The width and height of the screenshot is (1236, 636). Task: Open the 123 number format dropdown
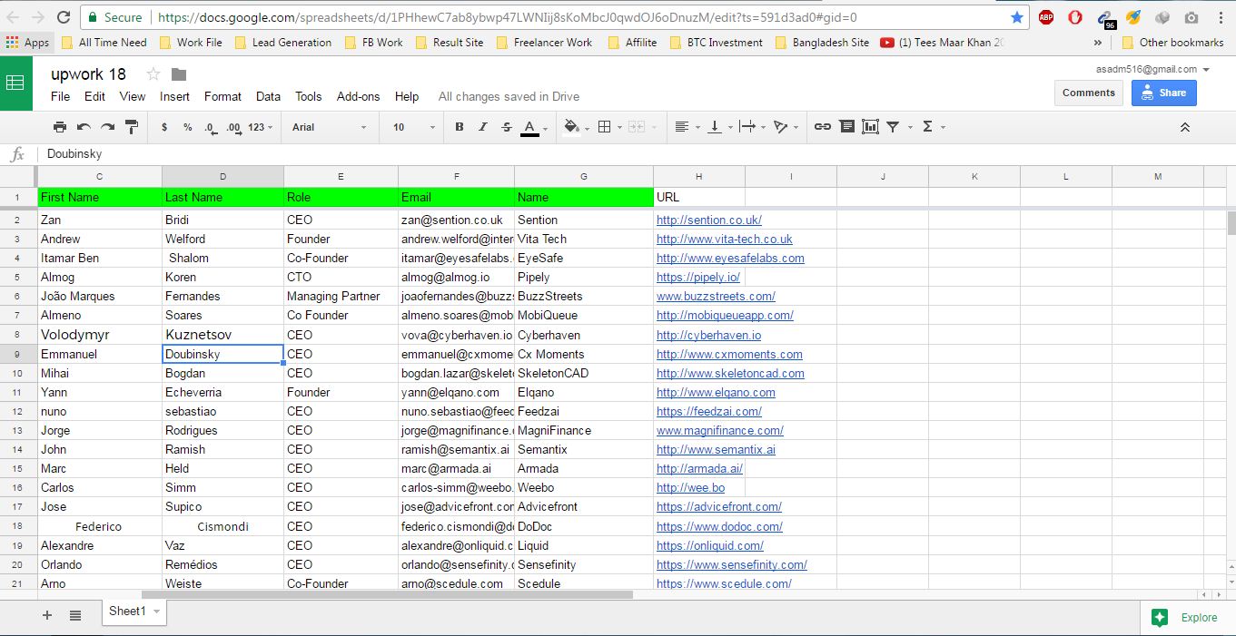[262, 127]
